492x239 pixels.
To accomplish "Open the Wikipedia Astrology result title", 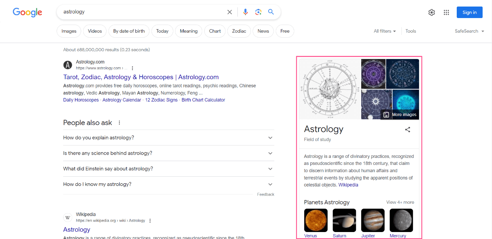I will point(77,230).
